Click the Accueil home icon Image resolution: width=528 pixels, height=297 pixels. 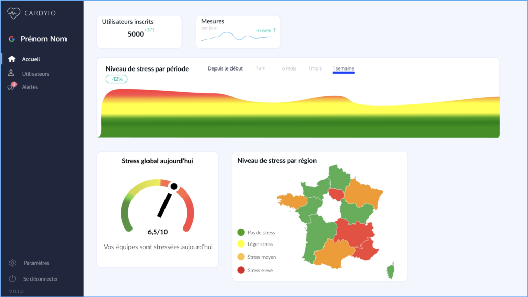pyautogui.click(x=12, y=59)
